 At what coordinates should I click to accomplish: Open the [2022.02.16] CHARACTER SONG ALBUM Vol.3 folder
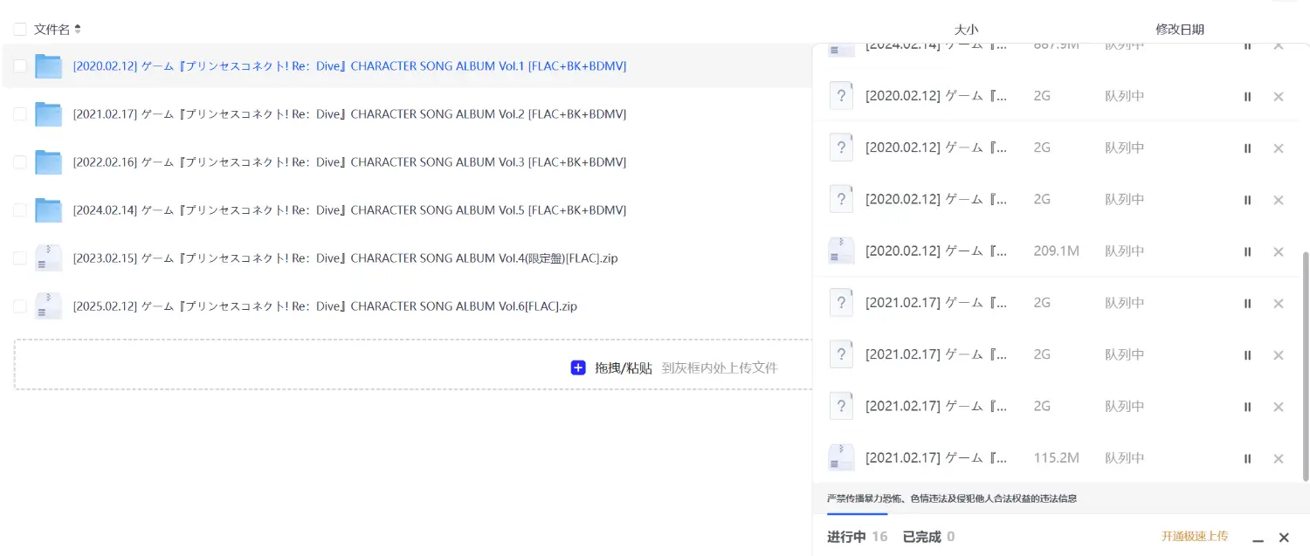[349, 162]
